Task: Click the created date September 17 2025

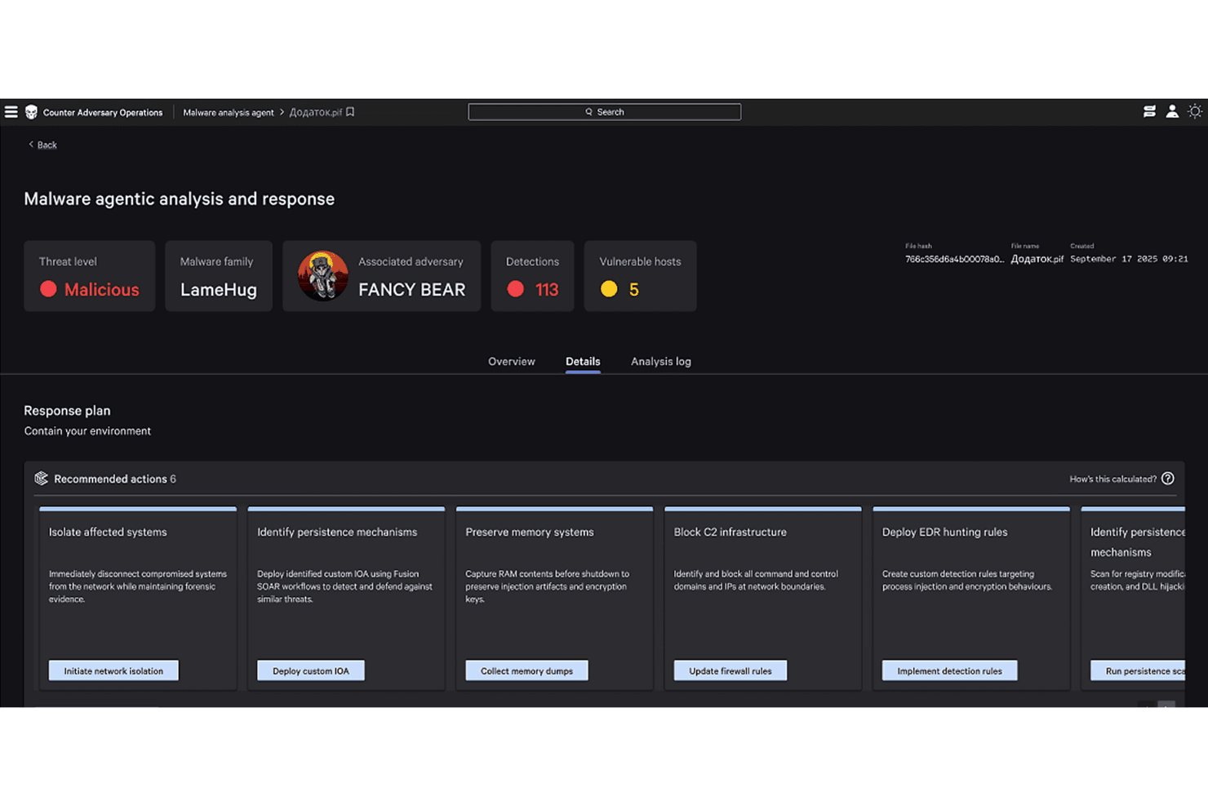Action: [1129, 259]
